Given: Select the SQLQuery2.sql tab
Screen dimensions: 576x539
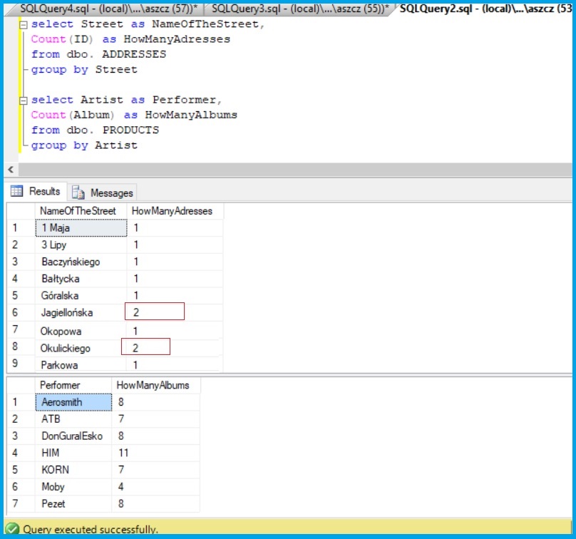Looking at the screenshot, I should coord(485,9).
